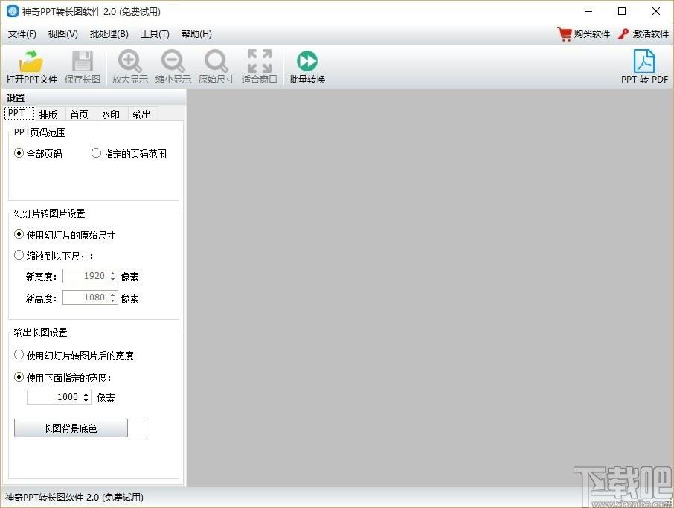Select 全部页码 radio button
The height and width of the screenshot is (508, 674).
[19, 153]
